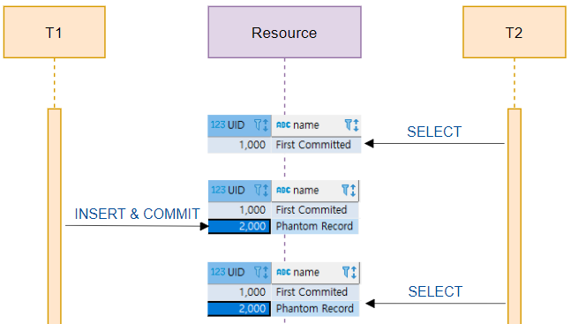Click the INSERT & COMMIT message label
571x324 pixels.
(138, 214)
